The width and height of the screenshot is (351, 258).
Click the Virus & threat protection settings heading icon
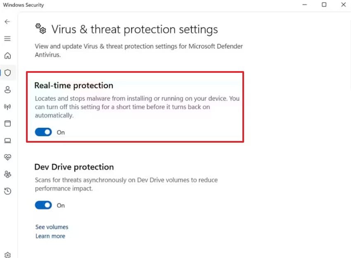(40, 29)
